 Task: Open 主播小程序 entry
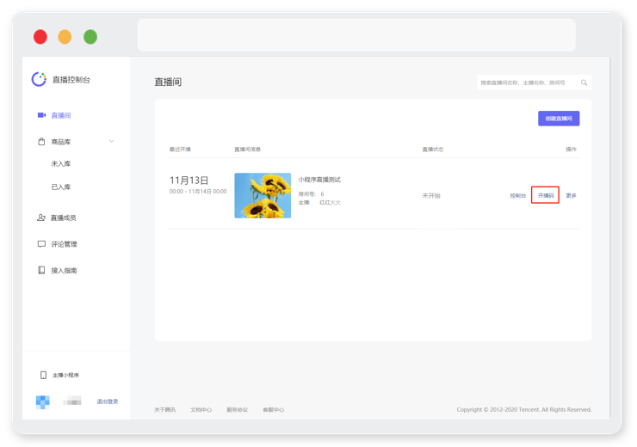65,375
